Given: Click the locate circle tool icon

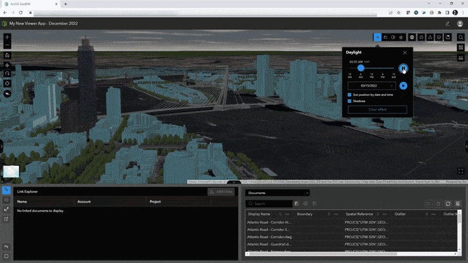Looking at the screenshot, I should pyautogui.click(x=7, y=84).
